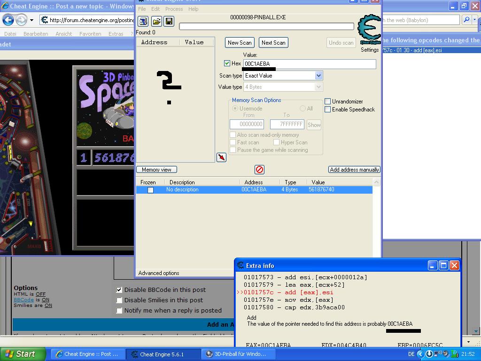Open the Datei menu in Internet Explorer
The image size is (481, 361).
click(10, 34)
